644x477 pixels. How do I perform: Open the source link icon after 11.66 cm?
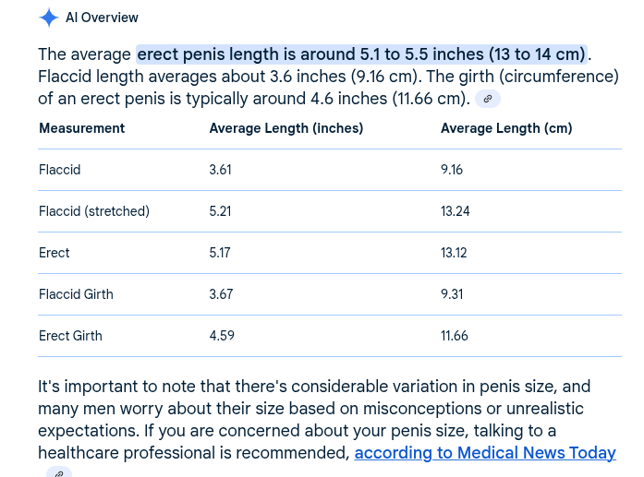pyautogui.click(x=488, y=99)
